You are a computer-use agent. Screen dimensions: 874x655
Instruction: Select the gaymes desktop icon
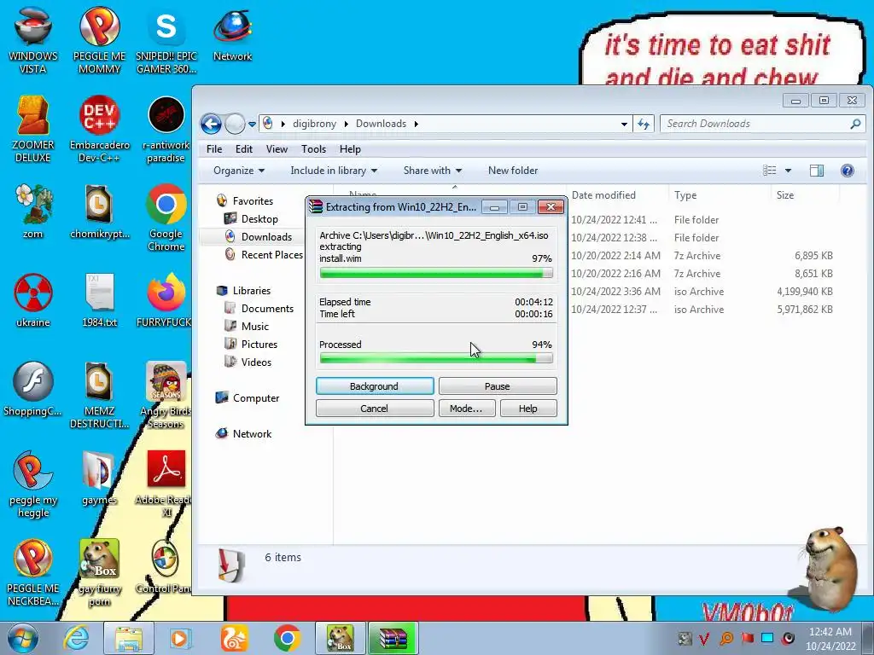tap(99, 478)
